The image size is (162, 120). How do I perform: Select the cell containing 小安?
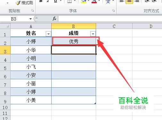[x=31, y=75]
